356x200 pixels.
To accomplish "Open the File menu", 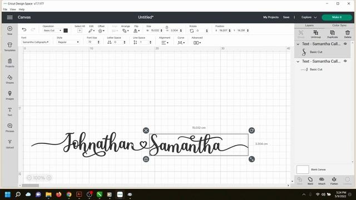I will (5, 9).
